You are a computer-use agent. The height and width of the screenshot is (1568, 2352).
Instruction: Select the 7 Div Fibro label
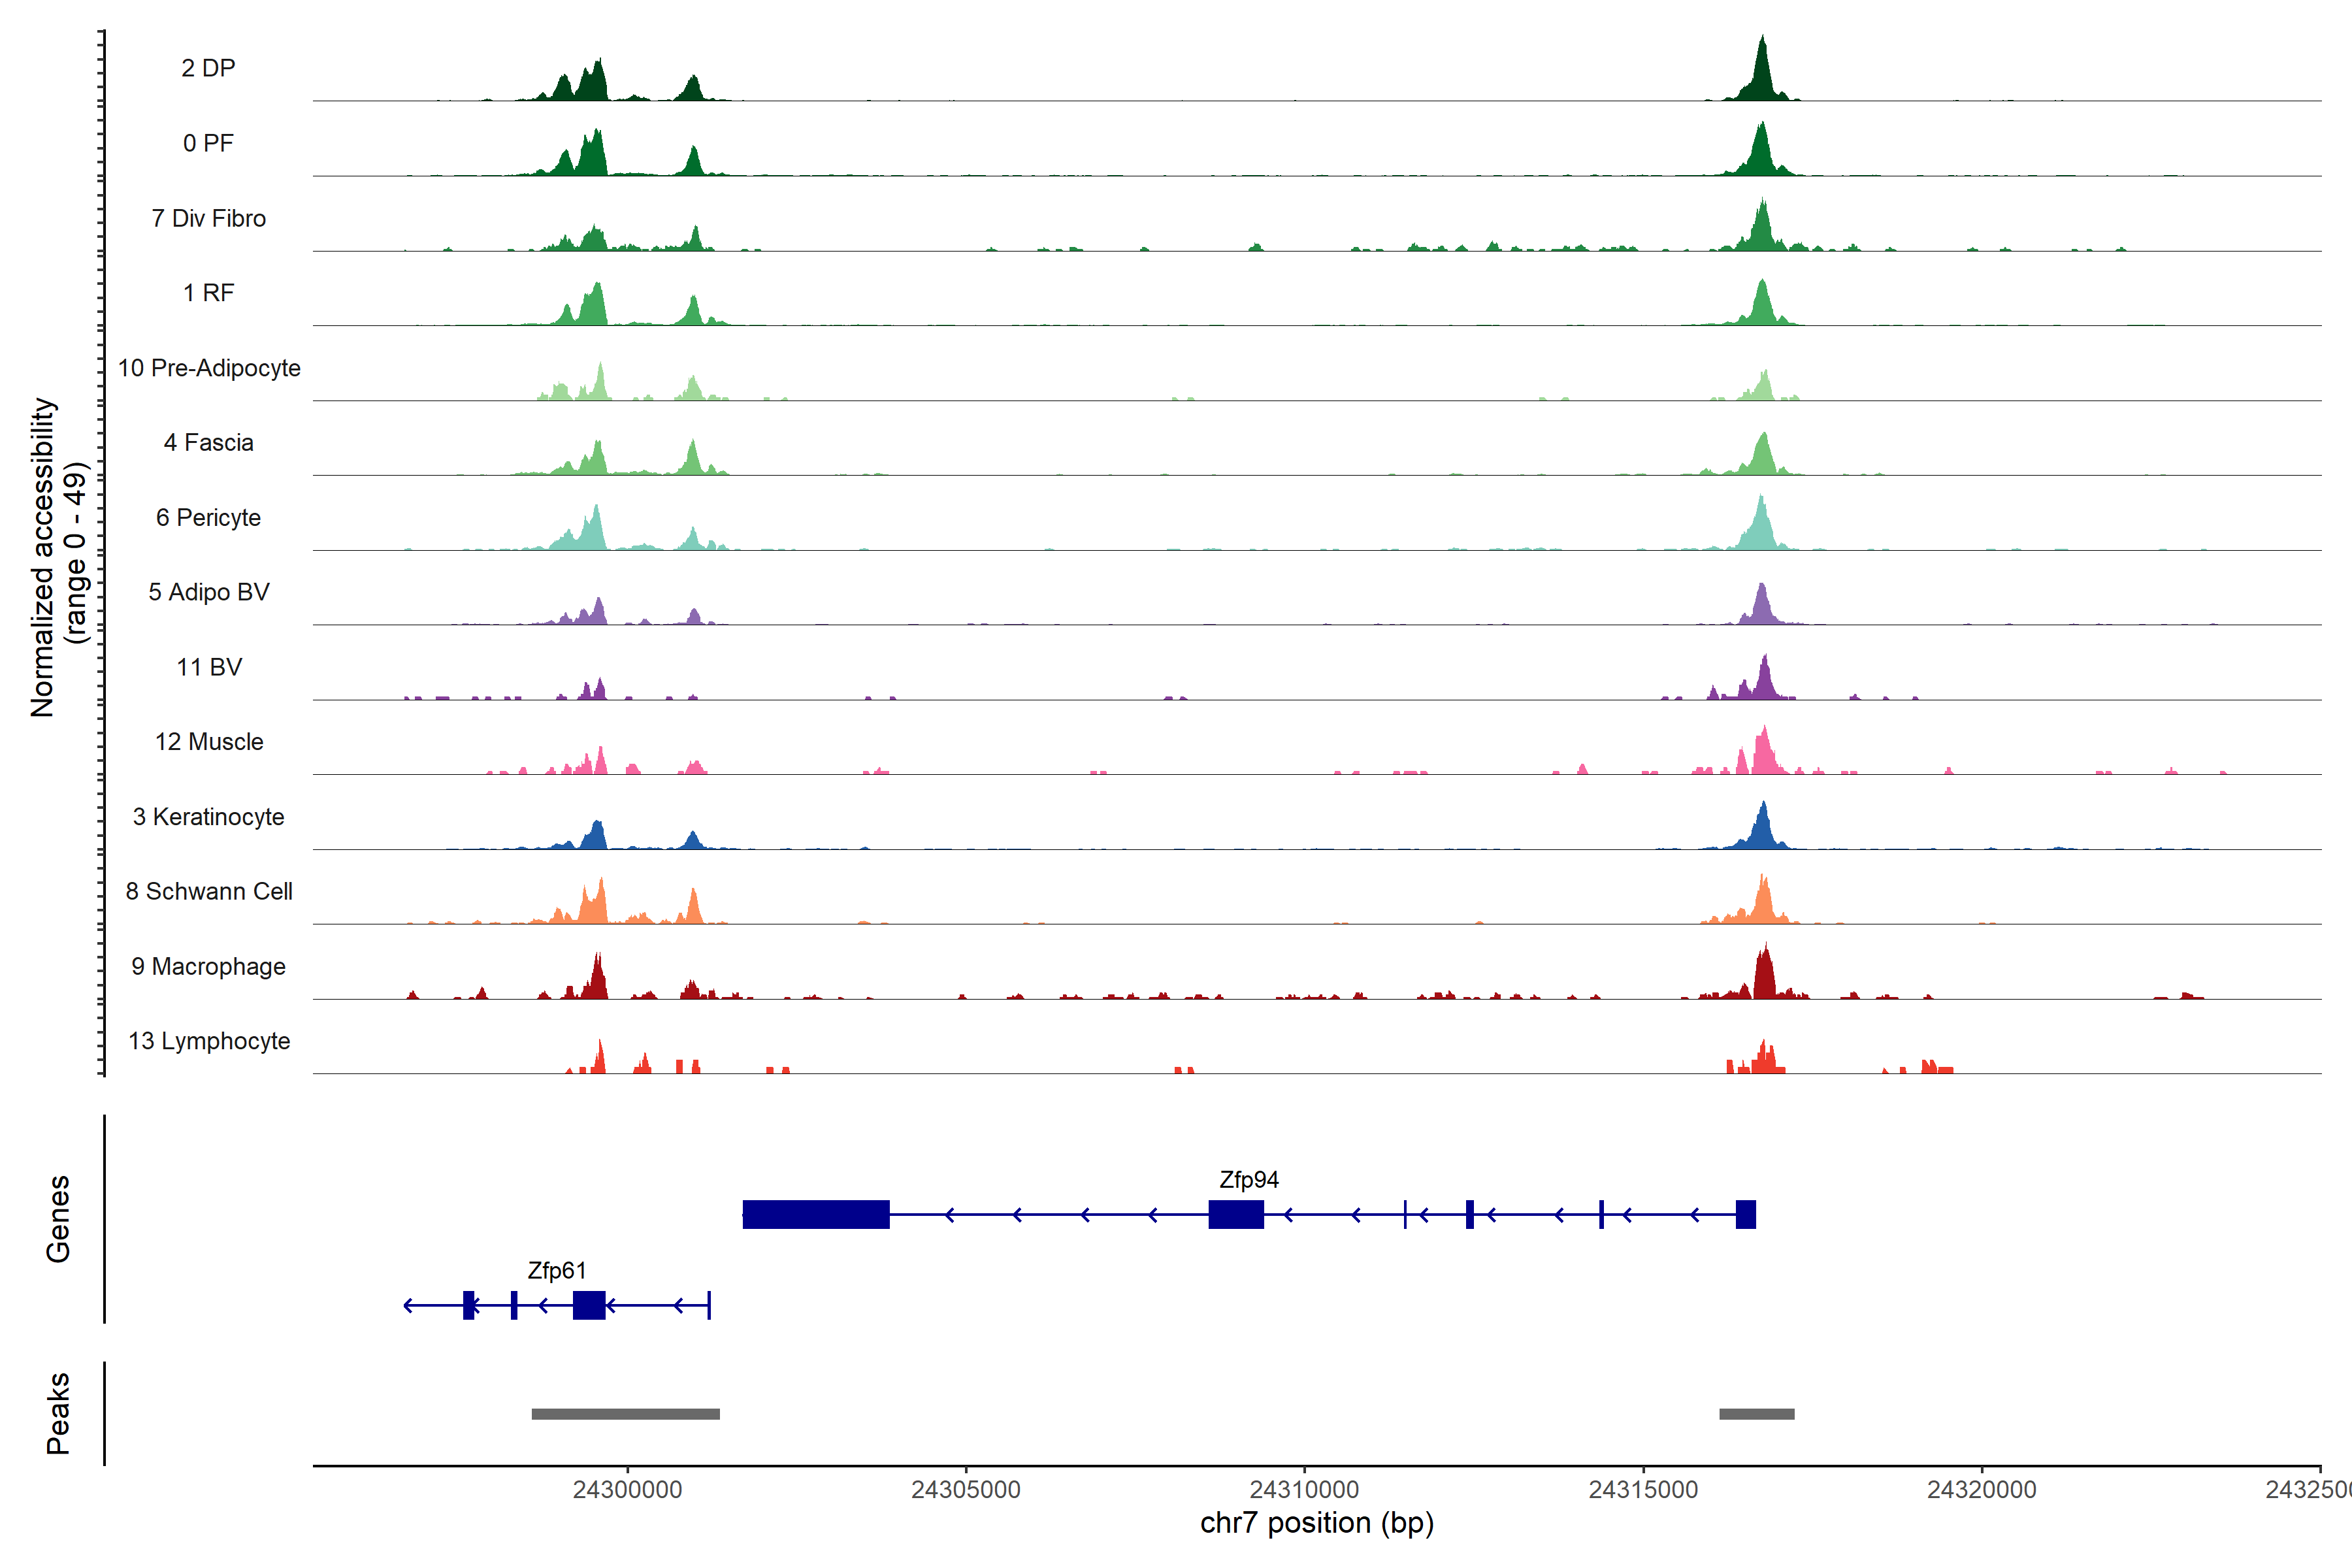(208, 218)
